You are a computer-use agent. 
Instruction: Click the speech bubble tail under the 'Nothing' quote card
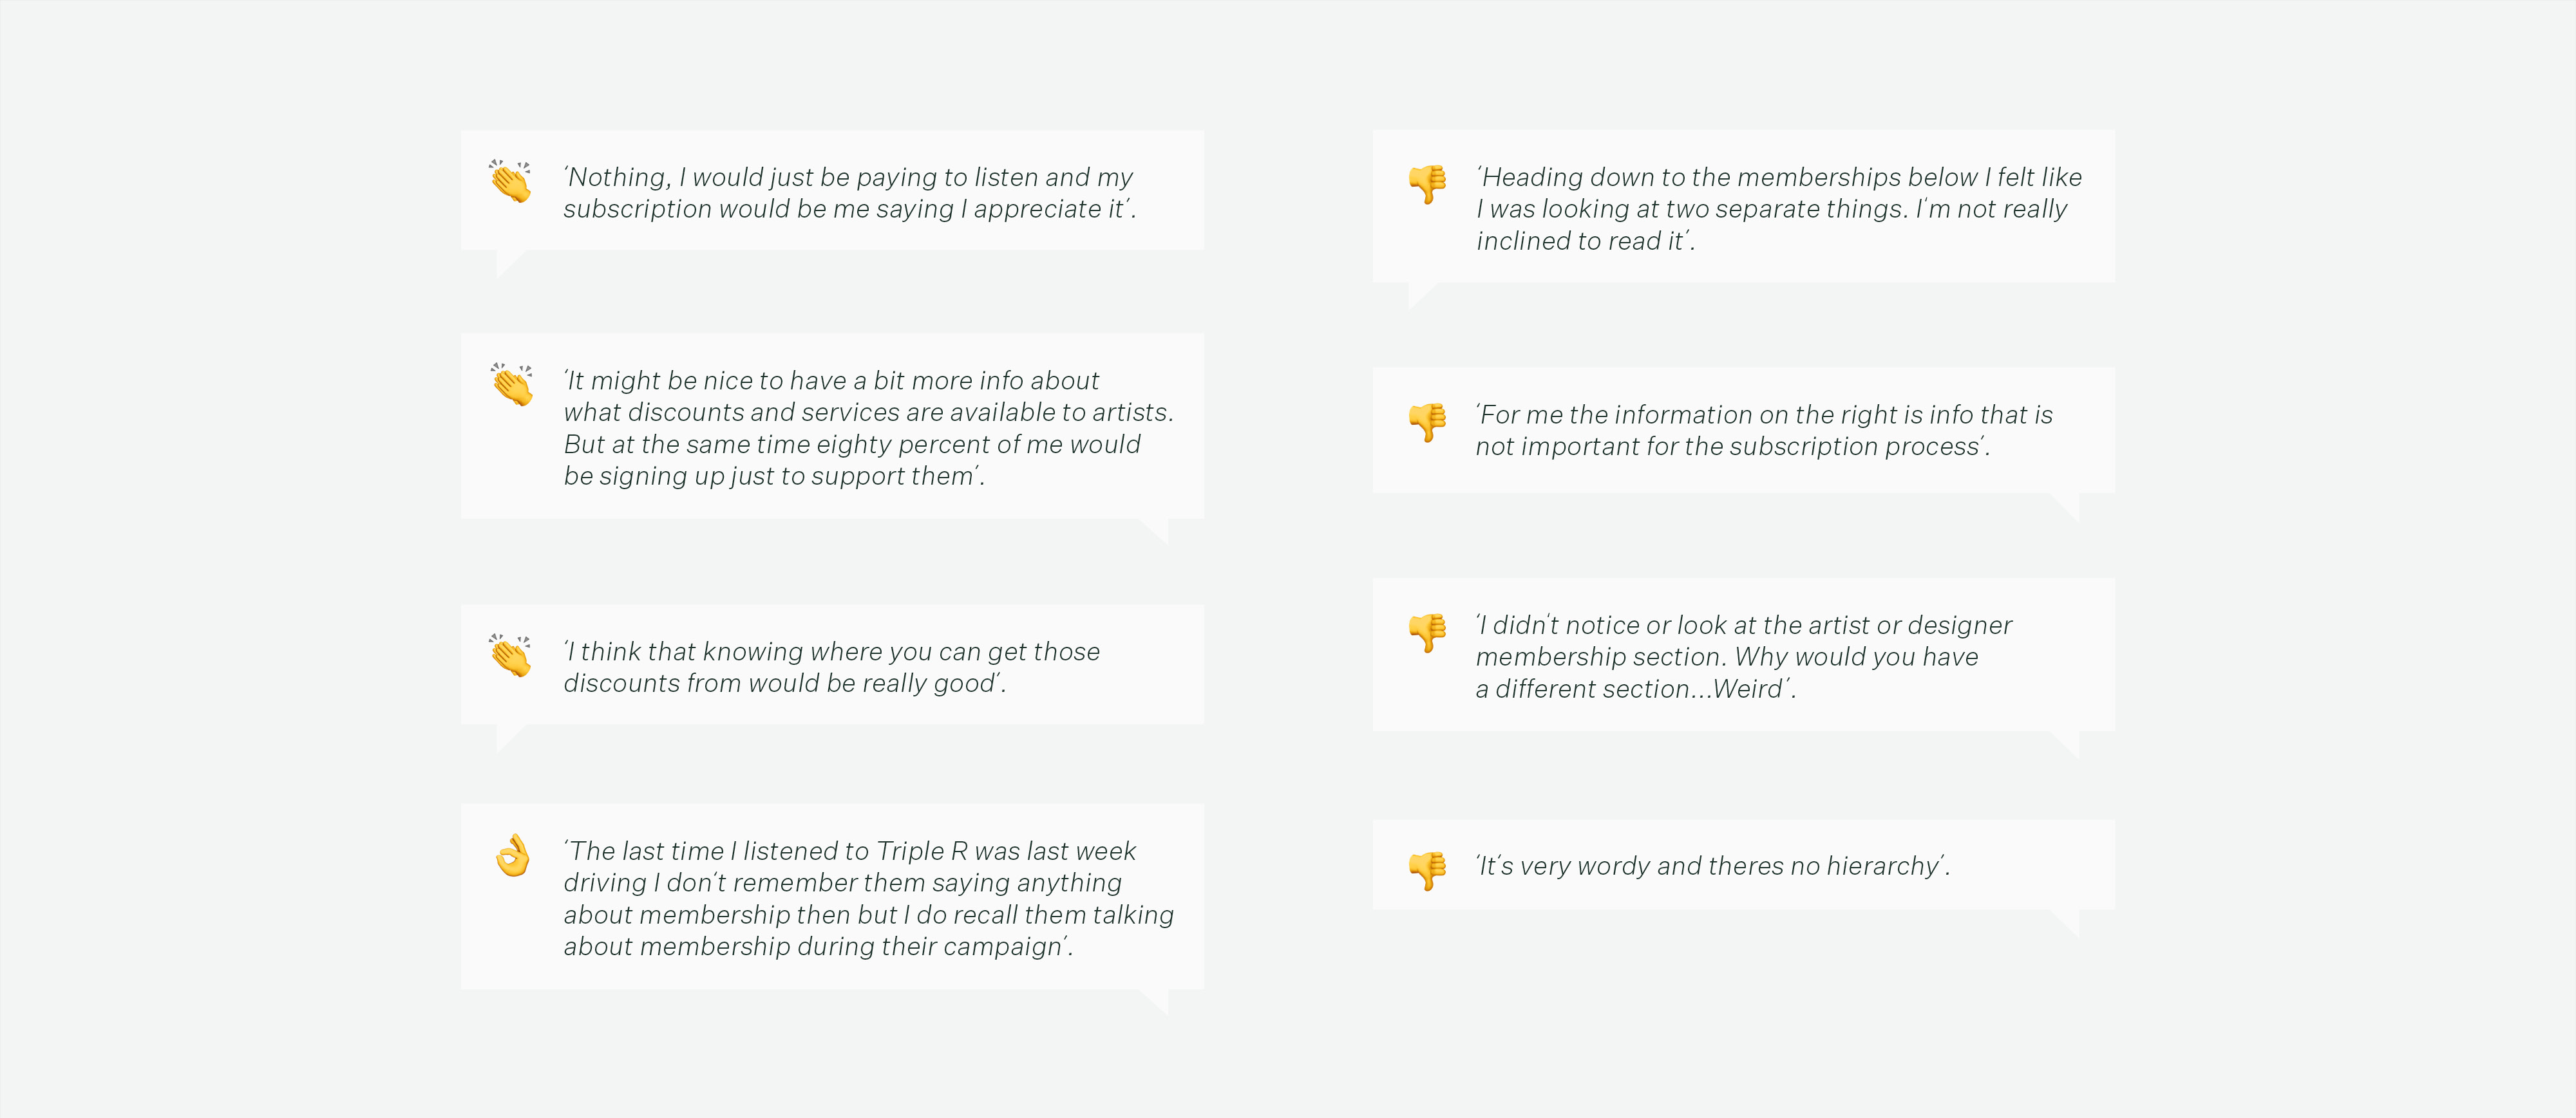(x=511, y=263)
